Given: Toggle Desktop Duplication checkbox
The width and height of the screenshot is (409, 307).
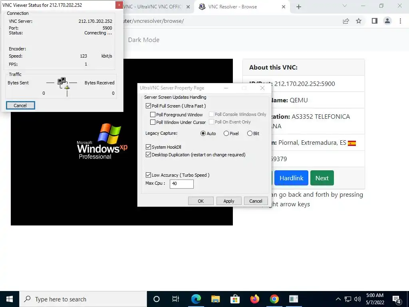Looking at the screenshot, I should (x=148, y=155).
